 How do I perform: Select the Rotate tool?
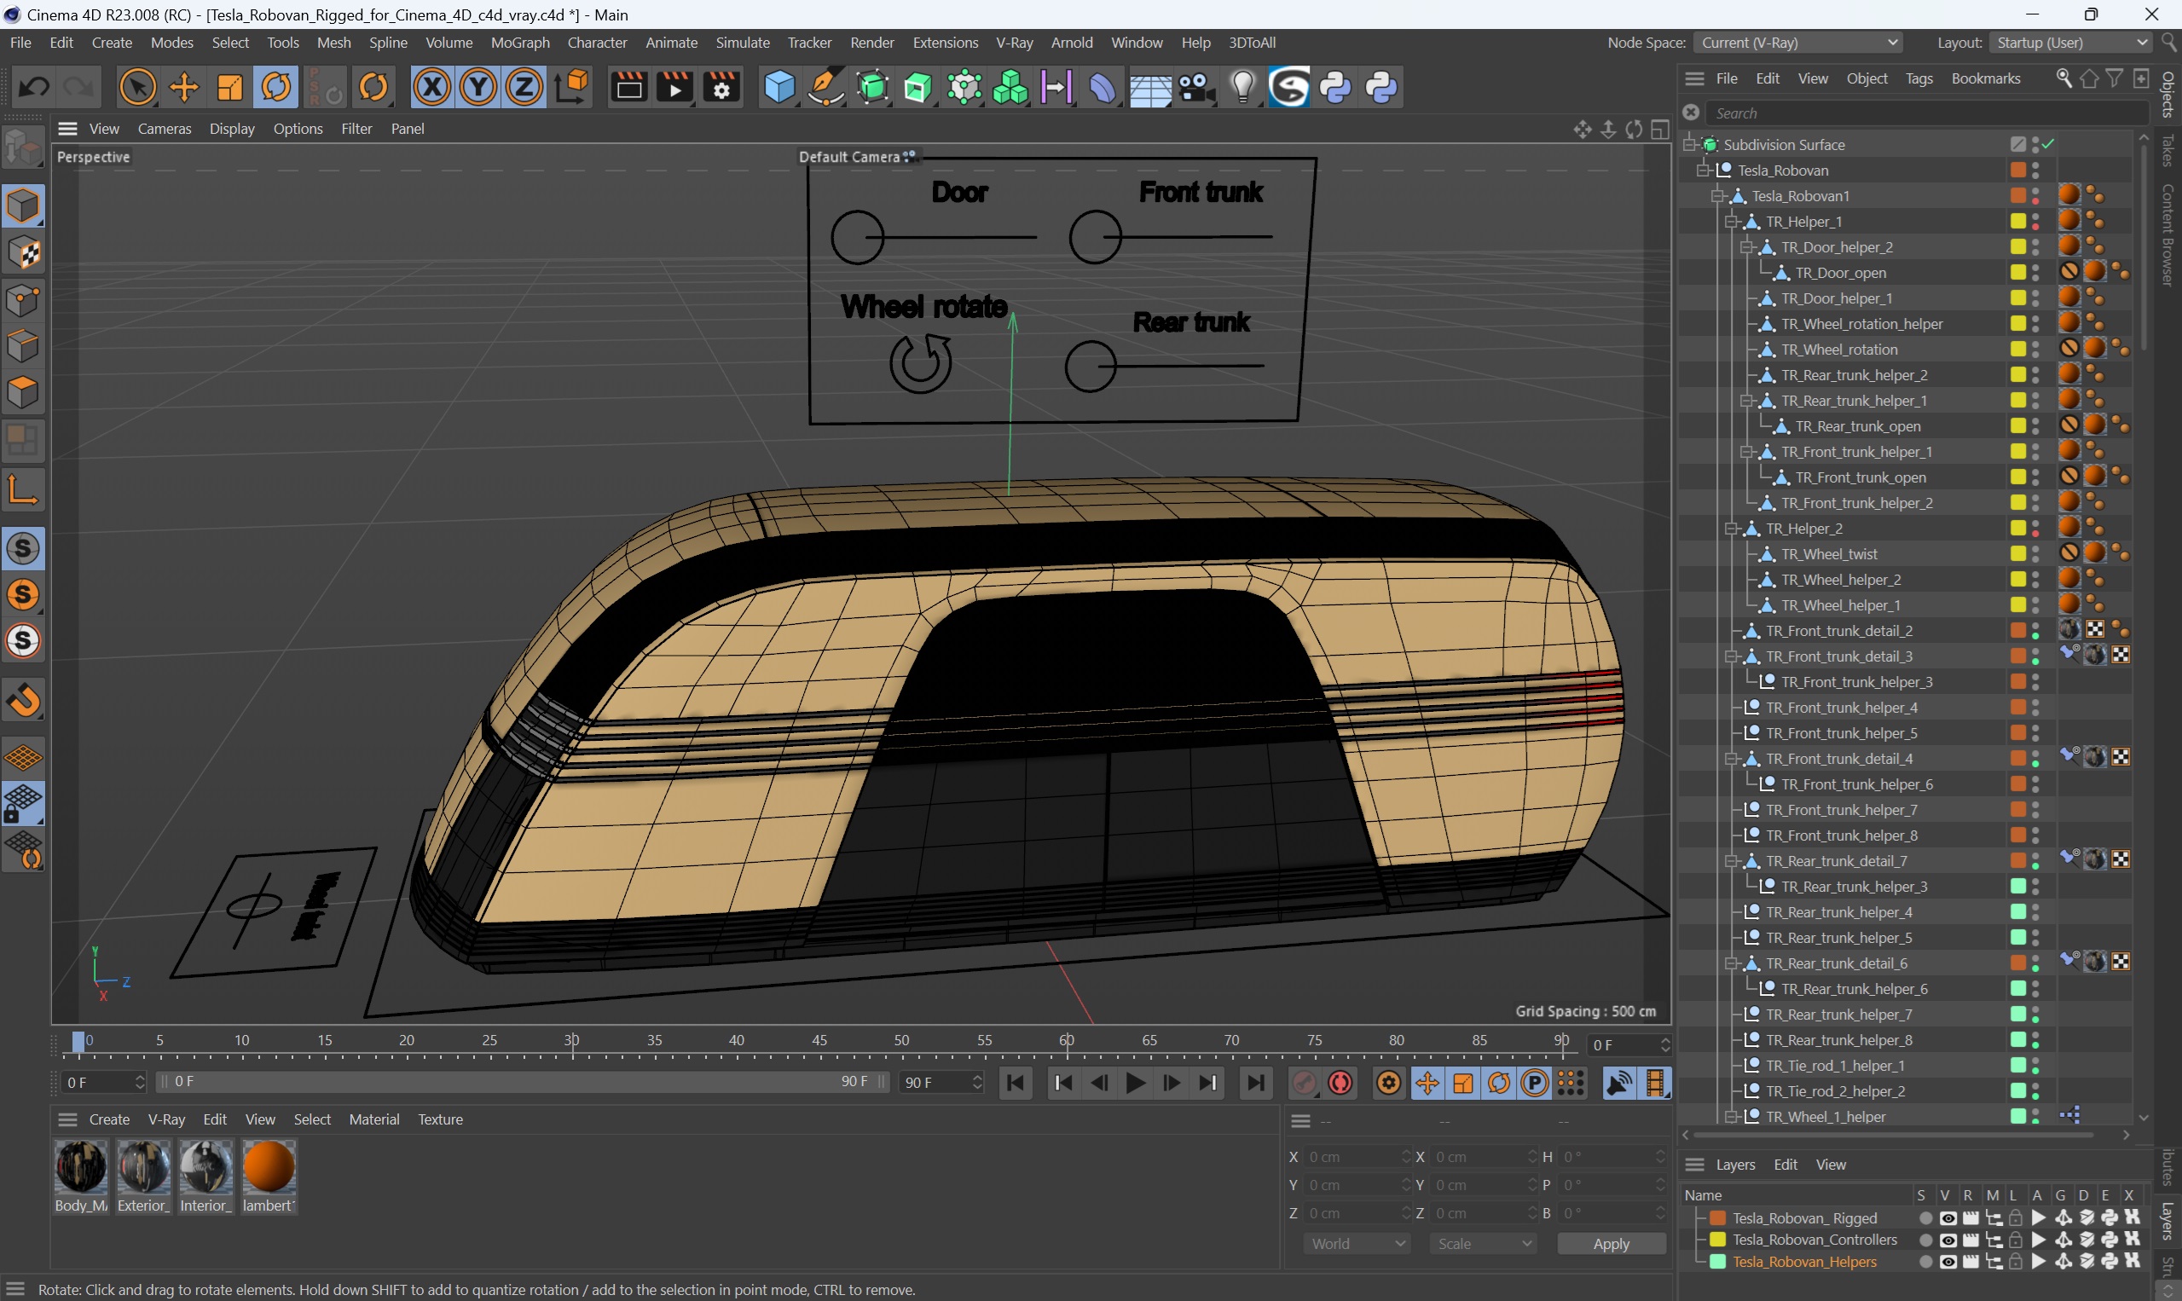pyautogui.click(x=276, y=87)
